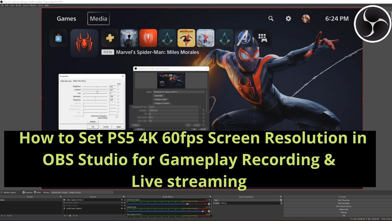This screenshot has width=392, height=221.
Task: Open PS5 settings gear icon
Action: coord(288,18)
